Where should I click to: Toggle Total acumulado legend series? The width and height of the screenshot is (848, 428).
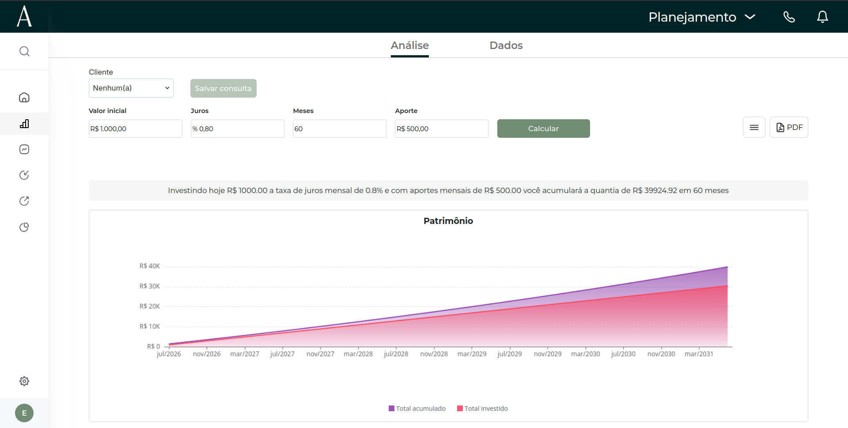coord(417,409)
